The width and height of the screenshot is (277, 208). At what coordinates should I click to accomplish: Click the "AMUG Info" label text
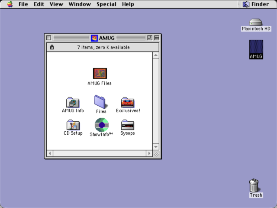tap(73, 110)
